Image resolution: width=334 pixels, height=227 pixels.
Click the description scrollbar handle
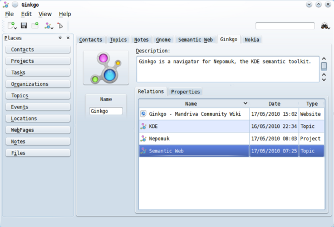324,66
